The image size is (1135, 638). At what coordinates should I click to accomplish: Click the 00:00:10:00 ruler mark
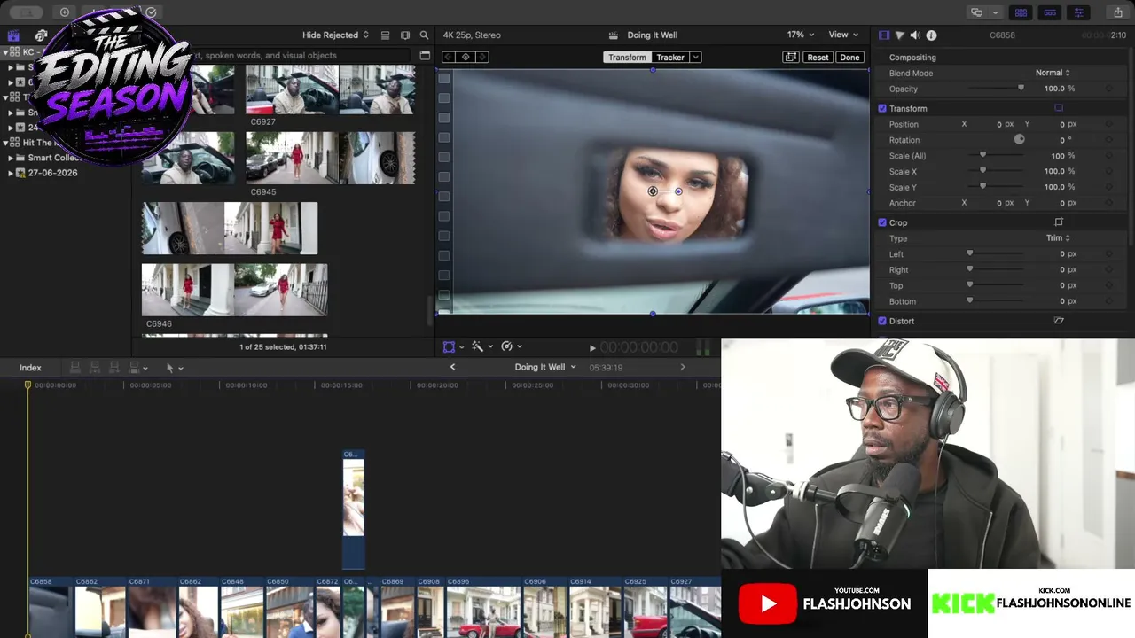pyautogui.click(x=247, y=385)
